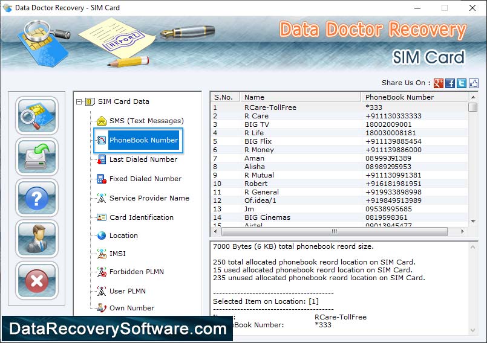Click the SIM card search icon button
This screenshot has width=487, height=343.
(37, 115)
